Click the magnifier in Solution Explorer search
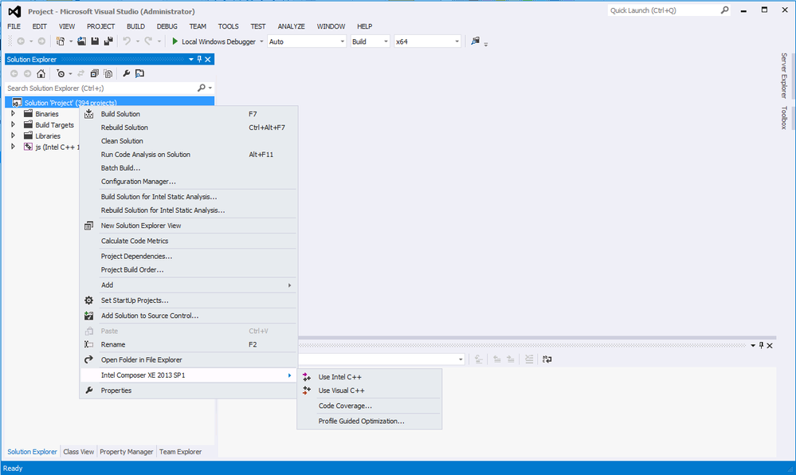796x475 pixels. pyautogui.click(x=202, y=88)
